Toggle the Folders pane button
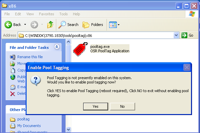 86,25
